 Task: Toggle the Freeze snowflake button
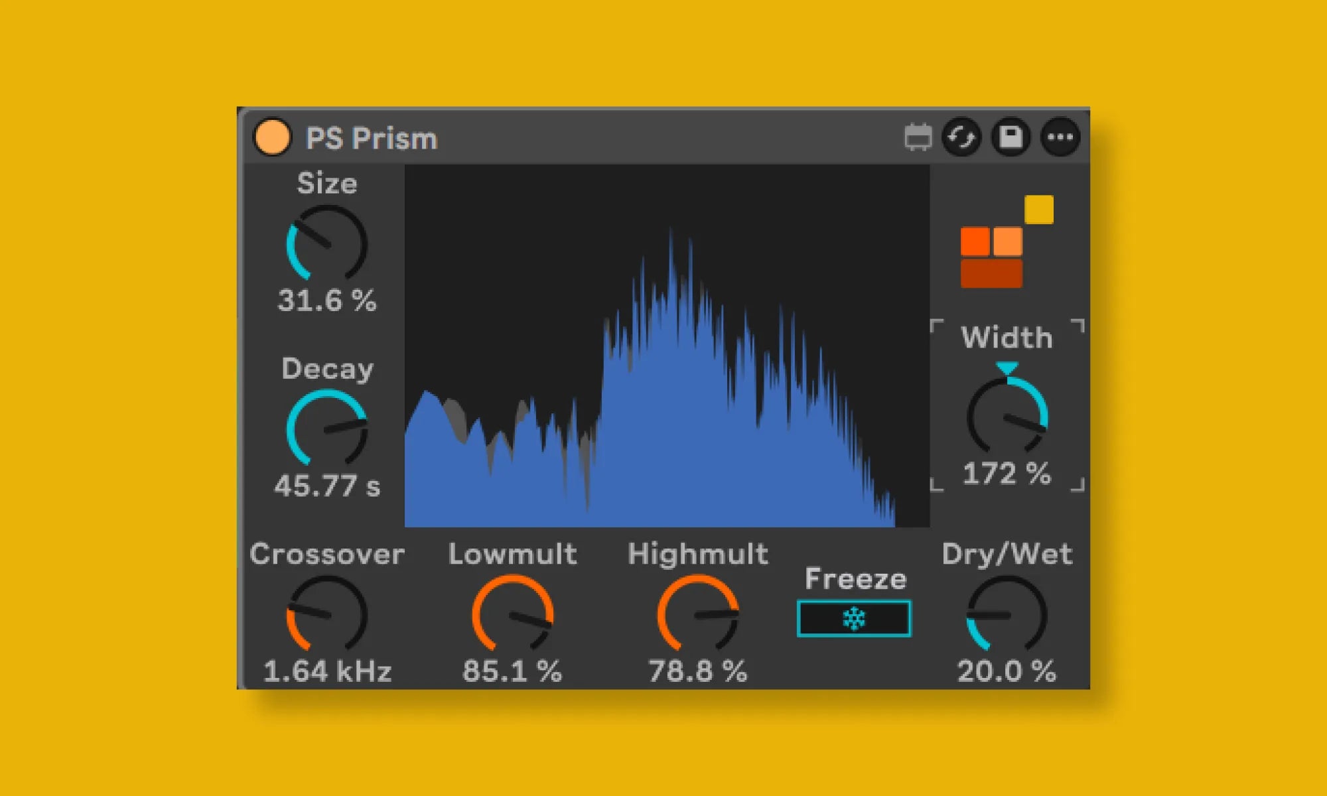click(854, 618)
